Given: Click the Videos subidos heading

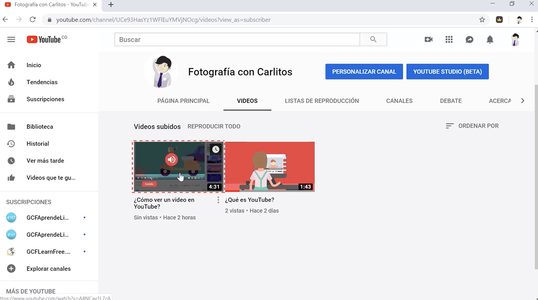Looking at the screenshot, I should coord(157,126).
